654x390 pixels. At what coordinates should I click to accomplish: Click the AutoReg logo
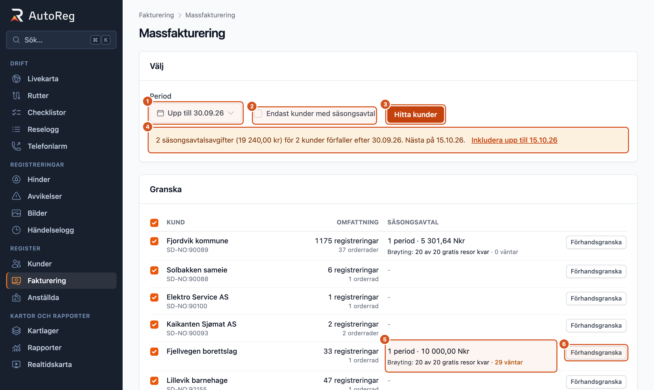(43, 16)
